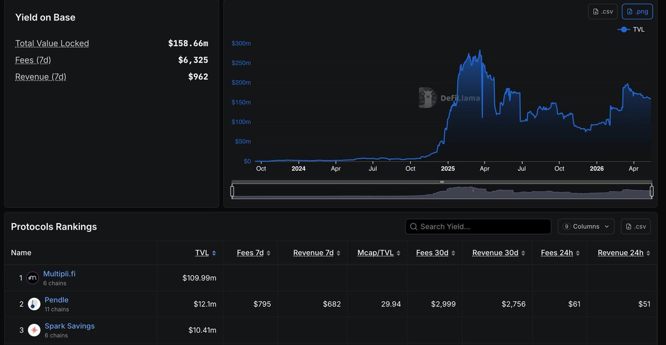
Task: Download the chart as .csv
Action: [x=603, y=12]
